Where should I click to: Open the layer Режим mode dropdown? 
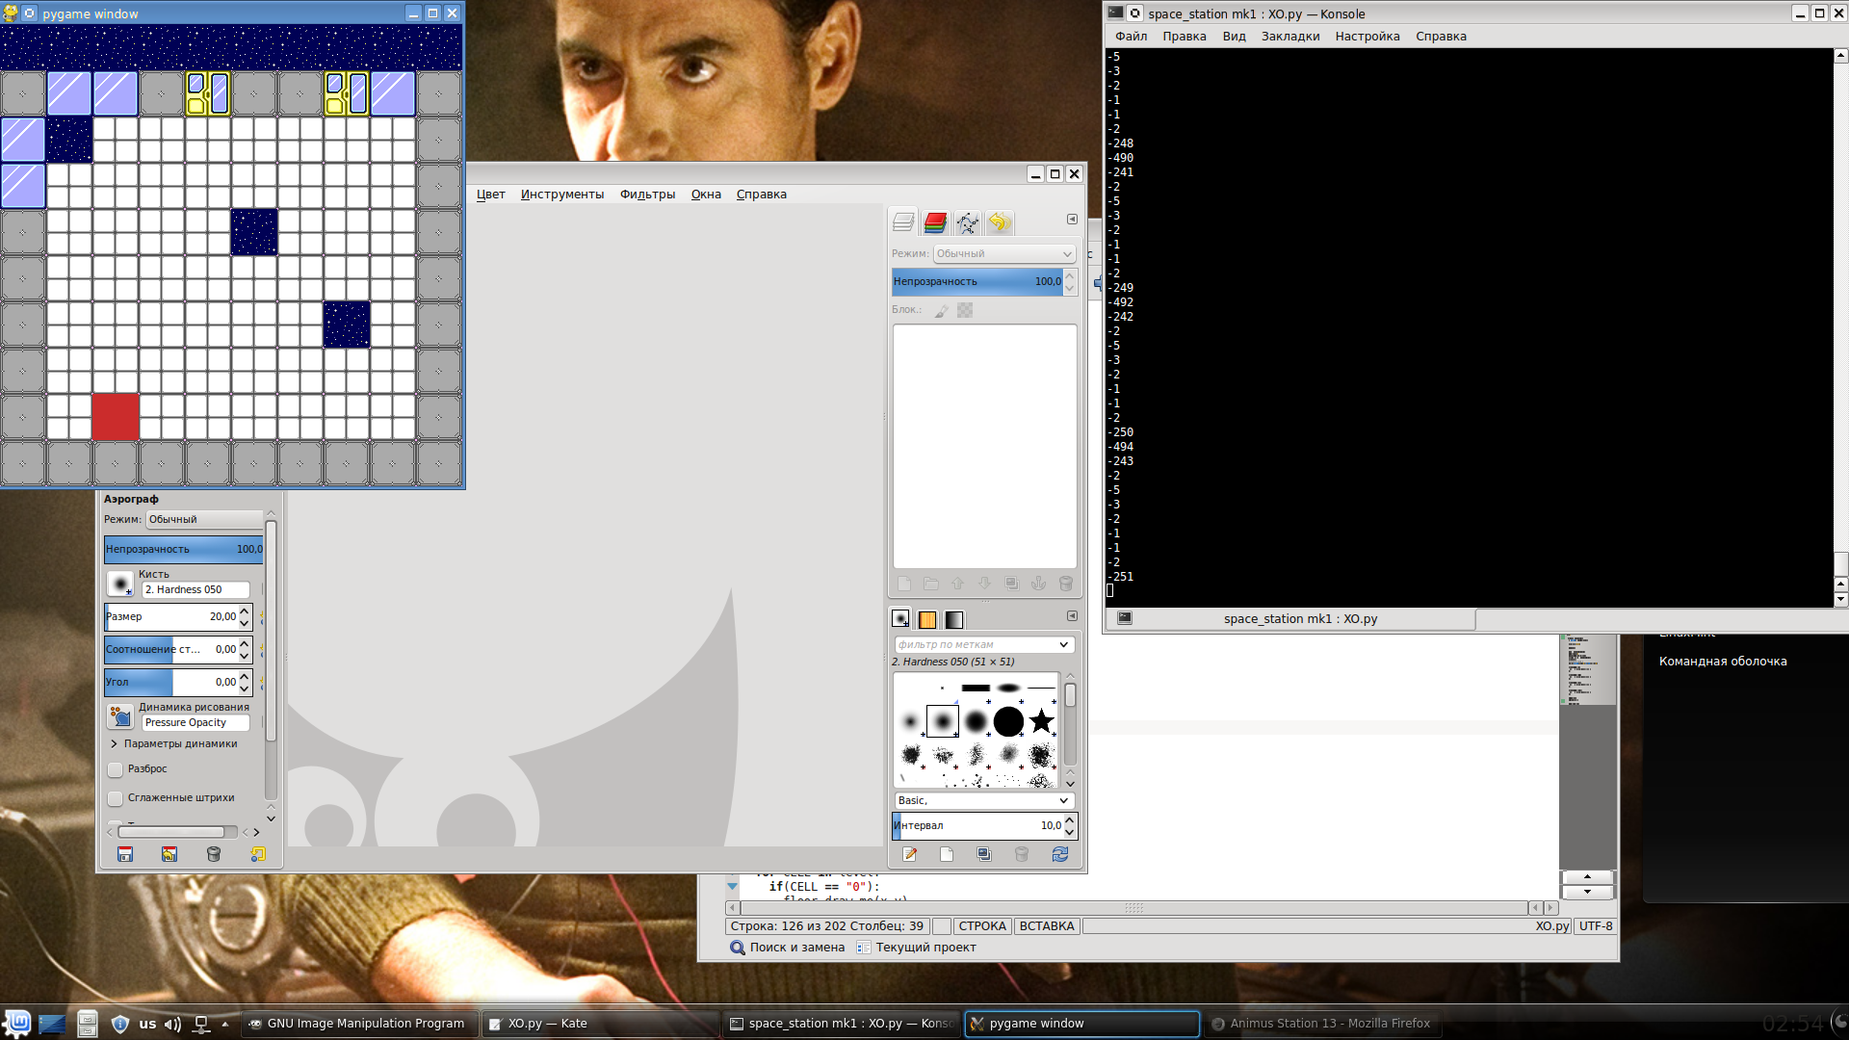coord(1004,253)
